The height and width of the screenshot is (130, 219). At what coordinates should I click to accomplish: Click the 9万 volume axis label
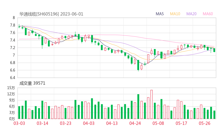click(12, 100)
